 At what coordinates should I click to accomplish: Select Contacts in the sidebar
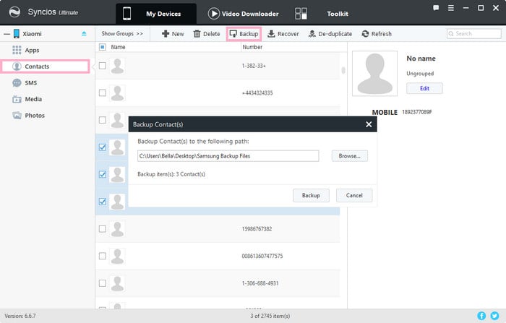[45, 66]
